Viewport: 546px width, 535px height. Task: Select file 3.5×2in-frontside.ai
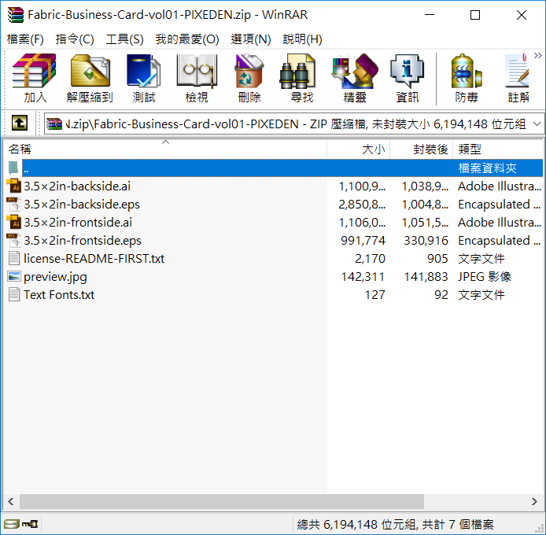[275, 223]
